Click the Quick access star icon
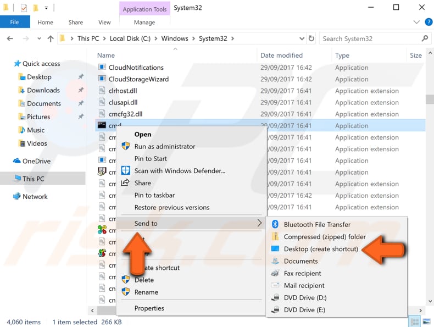Image resolution: width=434 pixels, height=327 pixels. click(17, 63)
